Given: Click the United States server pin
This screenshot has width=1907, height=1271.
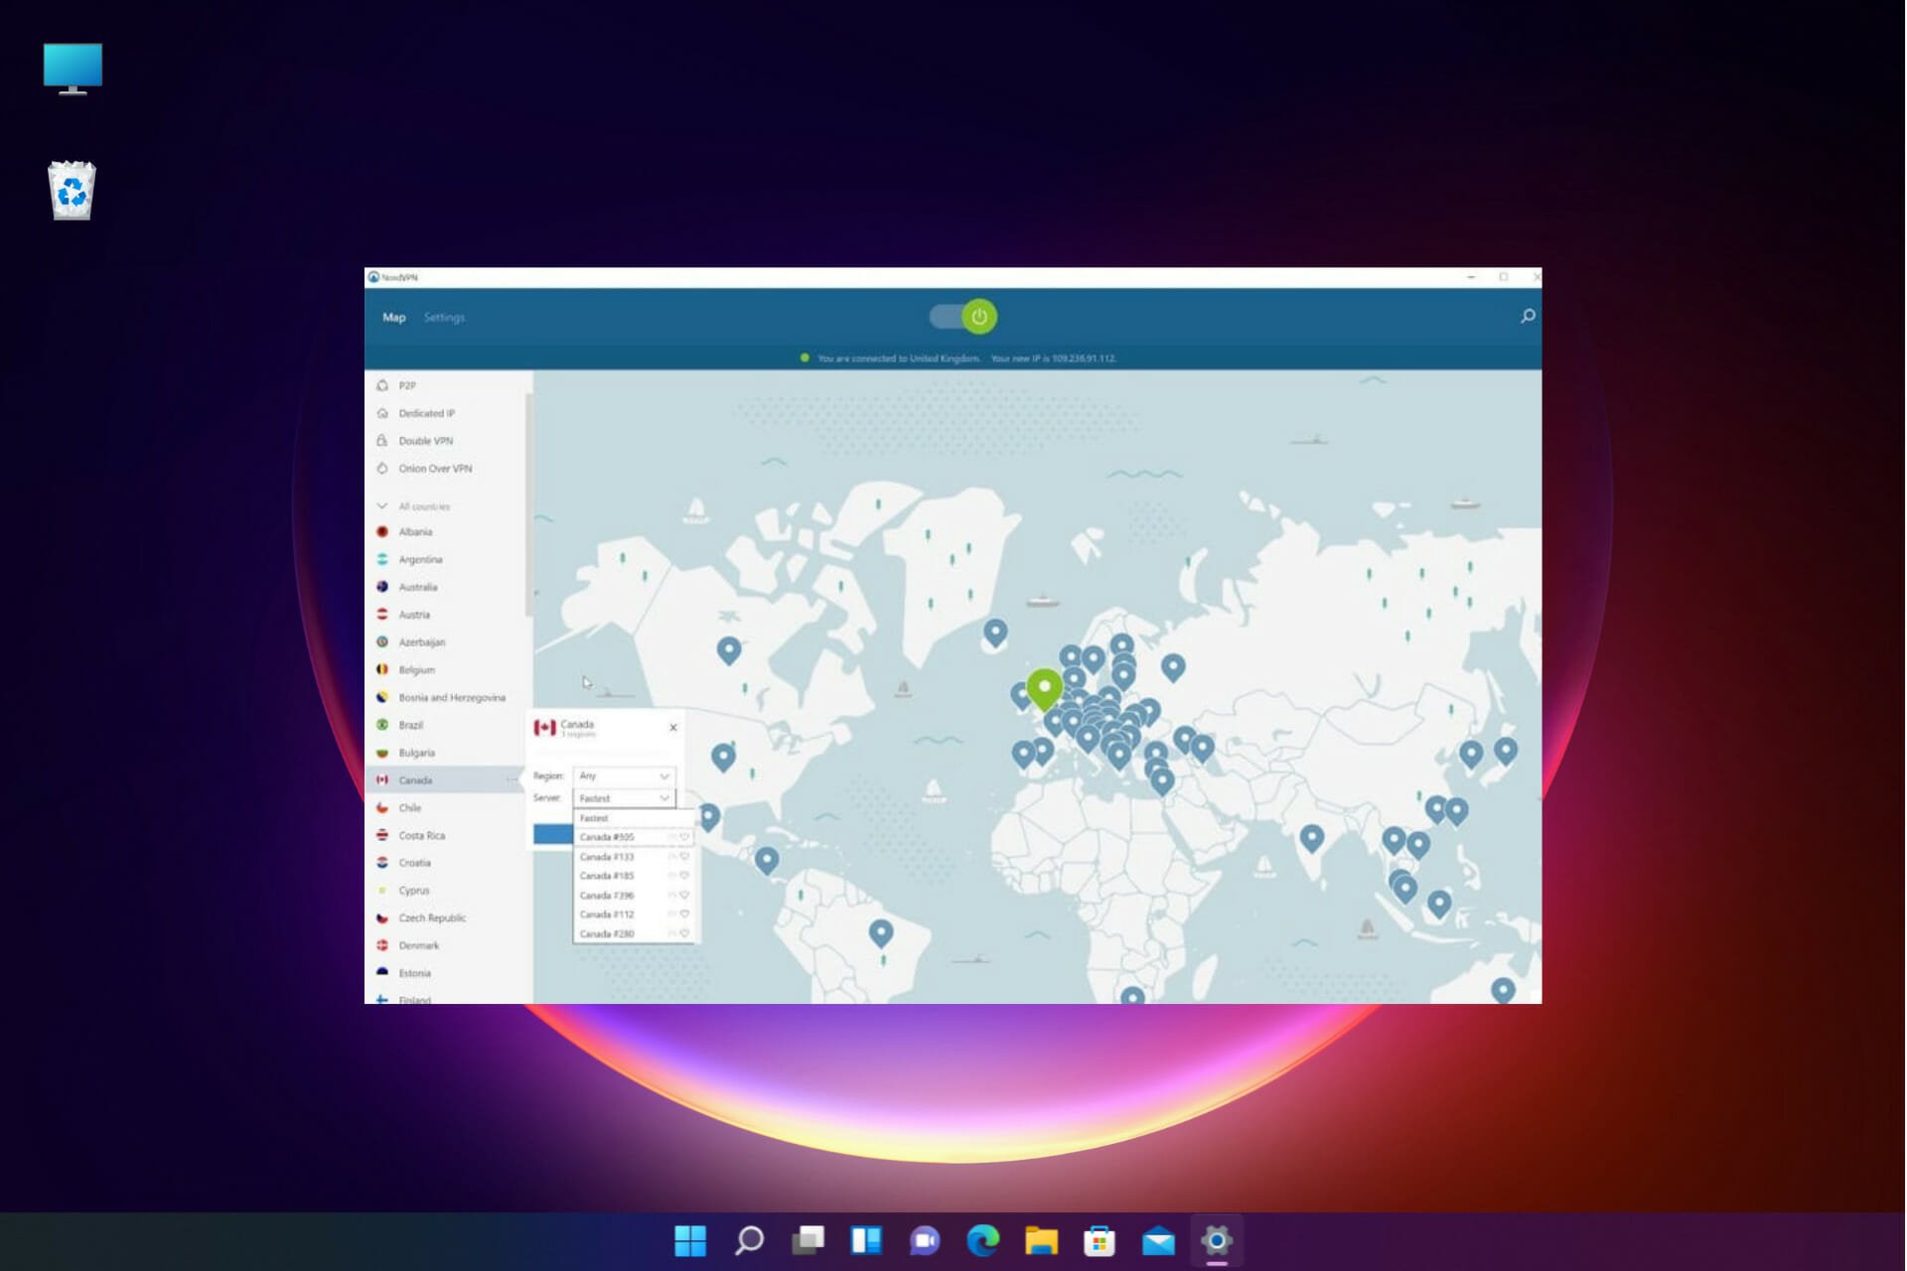Looking at the screenshot, I should tap(723, 757).
